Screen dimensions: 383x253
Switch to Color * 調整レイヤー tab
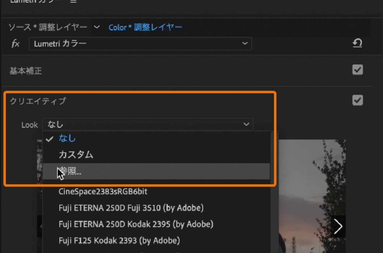click(x=145, y=27)
